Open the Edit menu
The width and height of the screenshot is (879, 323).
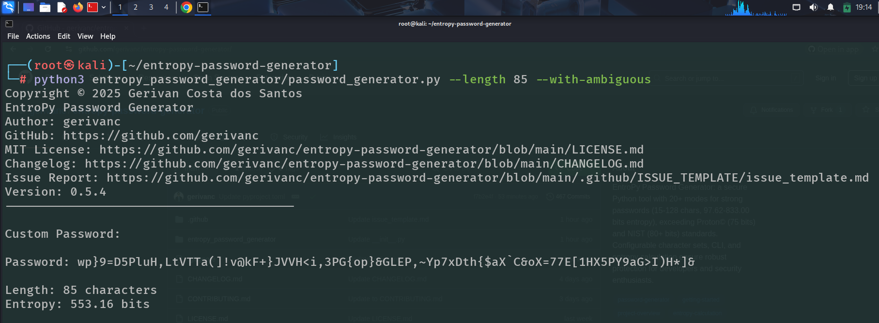point(63,36)
